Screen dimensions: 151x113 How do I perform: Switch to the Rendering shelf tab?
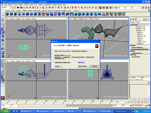click(57, 10)
